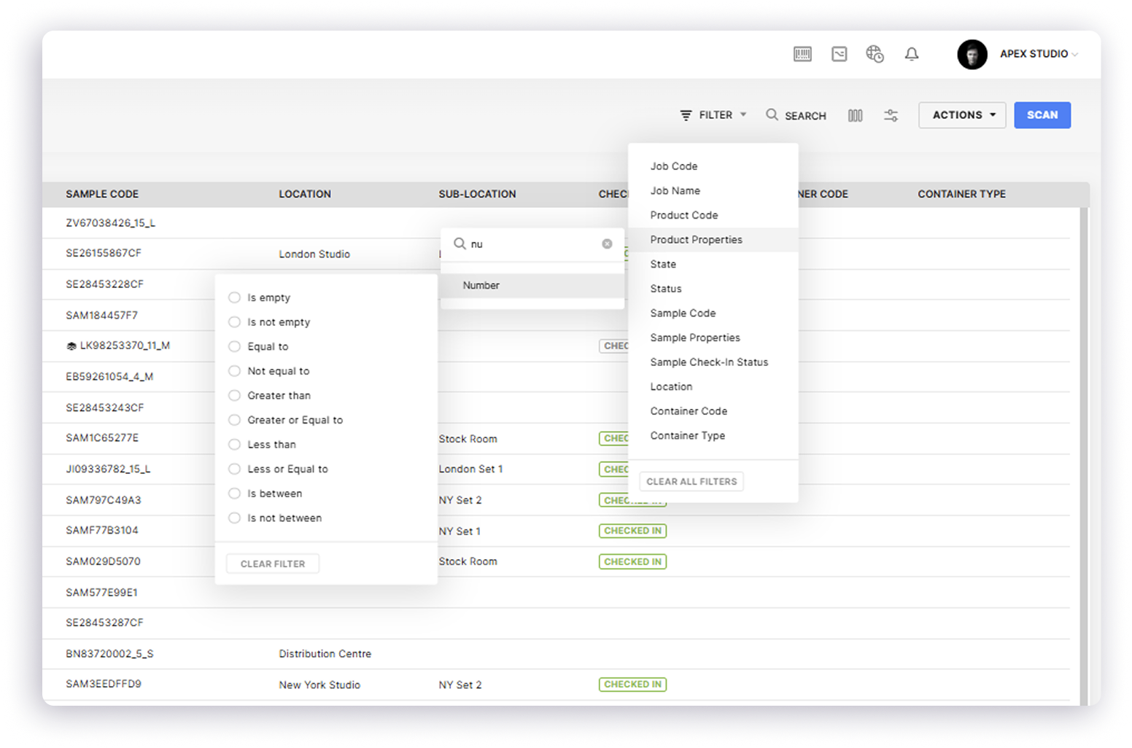Click the New York Studio location cell
This screenshot has height=748, width=1132.
319,685
